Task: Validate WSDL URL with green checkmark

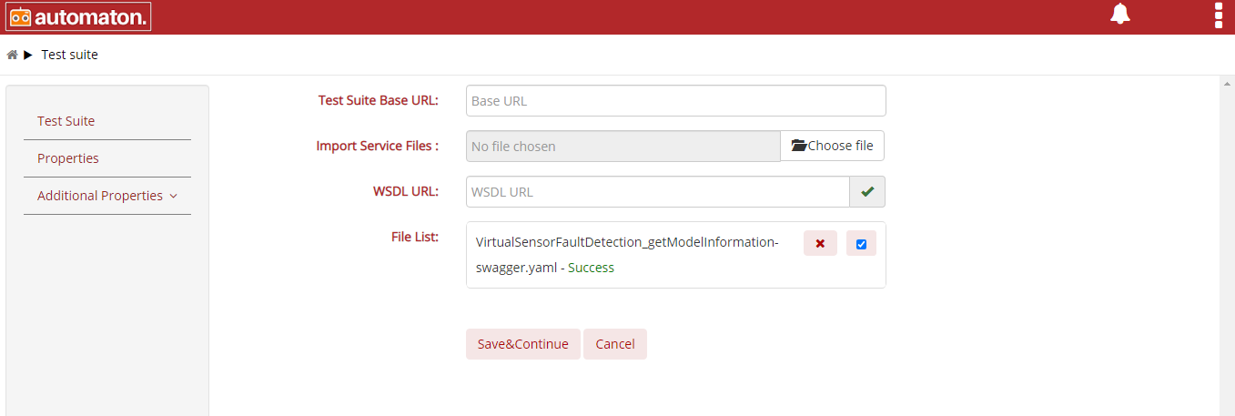Action: (867, 192)
